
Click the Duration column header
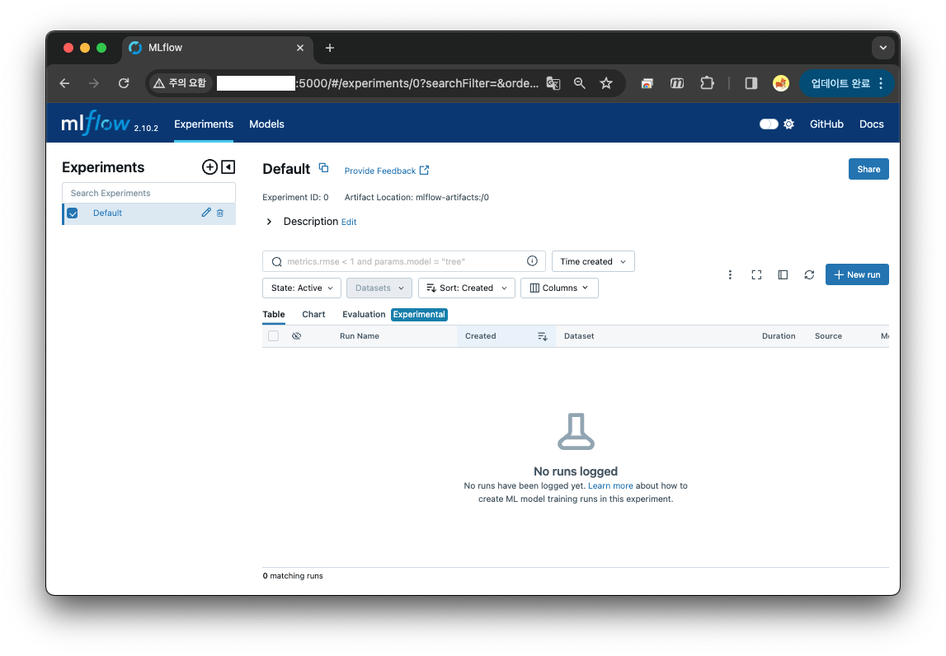tap(779, 336)
